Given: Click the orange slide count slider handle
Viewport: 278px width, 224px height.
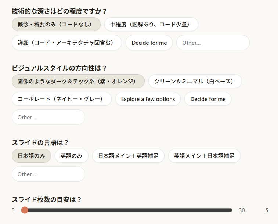Looking at the screenshot, I should tap(24, 210).
